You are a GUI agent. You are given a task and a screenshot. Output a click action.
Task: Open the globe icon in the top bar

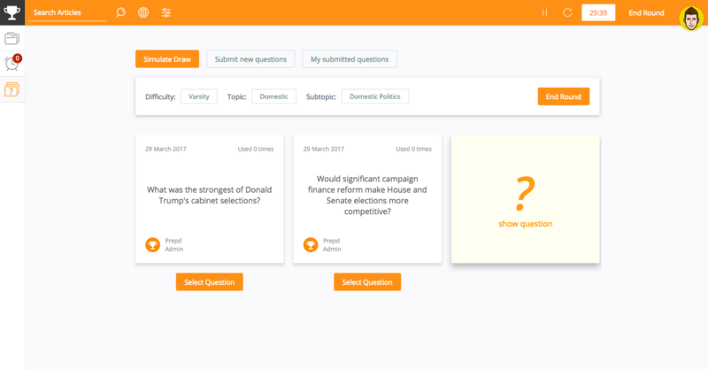point(143,12)
